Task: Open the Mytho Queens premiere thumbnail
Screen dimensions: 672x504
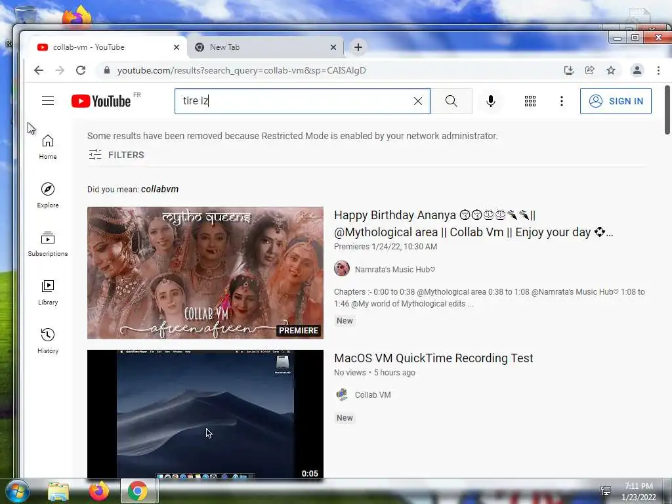Action: [x=205, y=273]
